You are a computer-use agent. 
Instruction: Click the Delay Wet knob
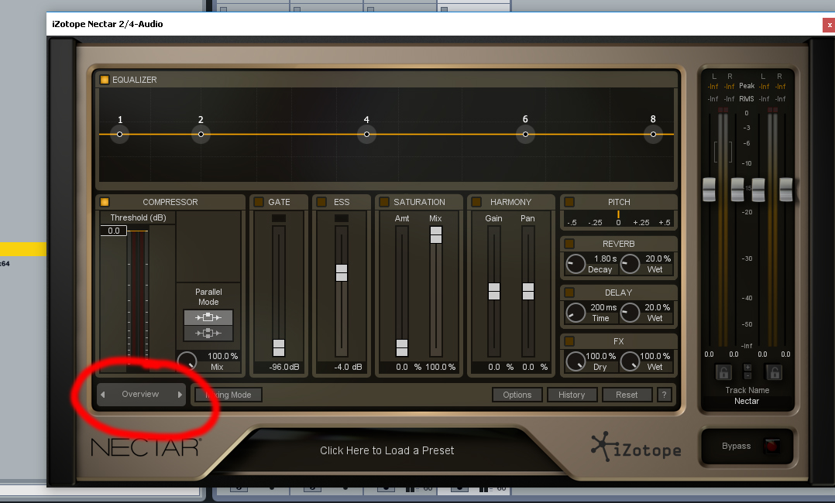(x=630, y=313)
